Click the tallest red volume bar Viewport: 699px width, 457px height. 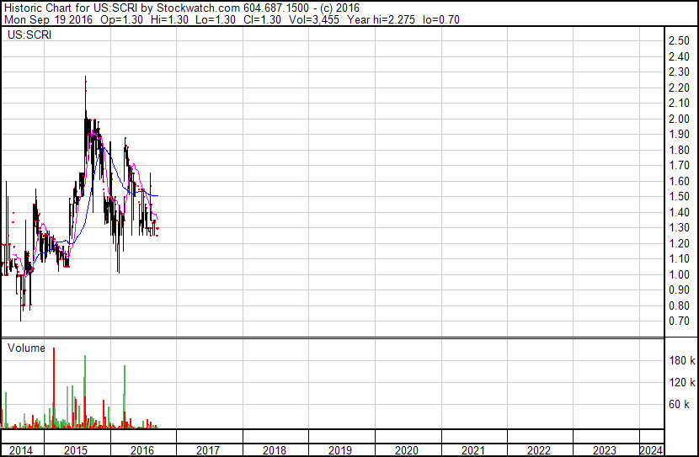54,387
